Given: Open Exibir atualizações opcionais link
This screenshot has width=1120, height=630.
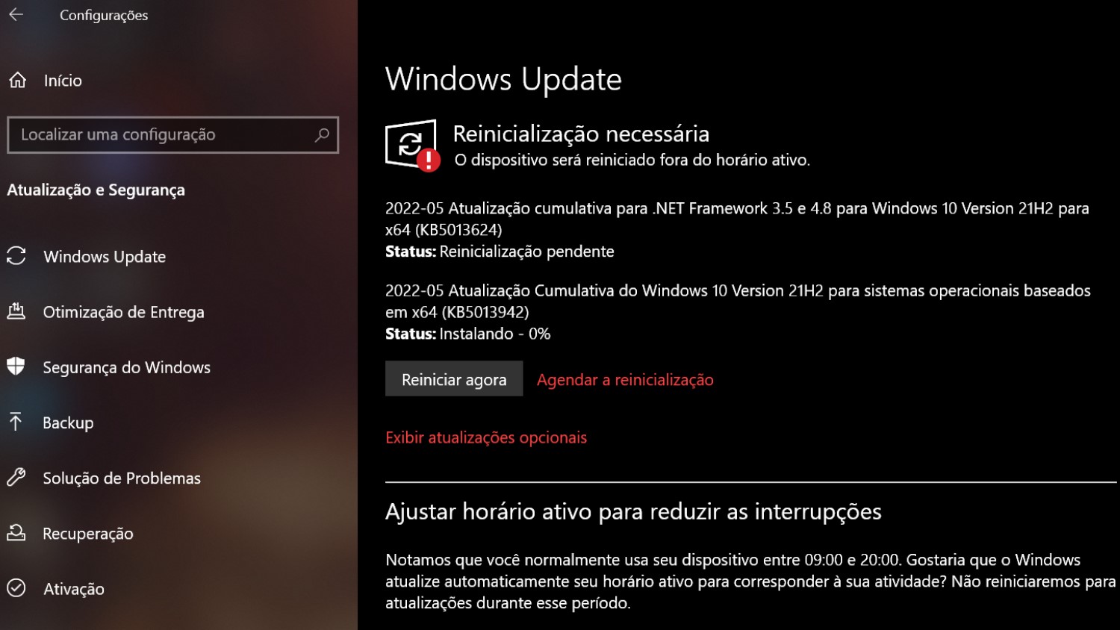Looking at the screenshot, I should point(486,437).
